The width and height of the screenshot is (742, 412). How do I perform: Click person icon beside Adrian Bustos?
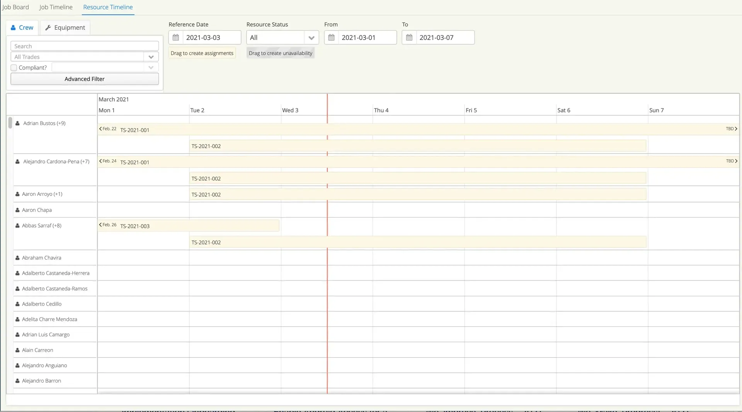(17, 123)
